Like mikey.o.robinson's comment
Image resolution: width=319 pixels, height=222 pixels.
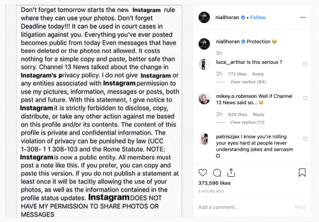(x=305, y=98)
